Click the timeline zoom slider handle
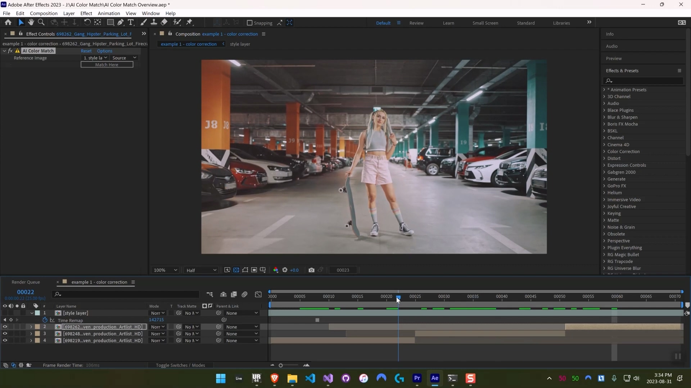The image size is (691, 388). 281,365
